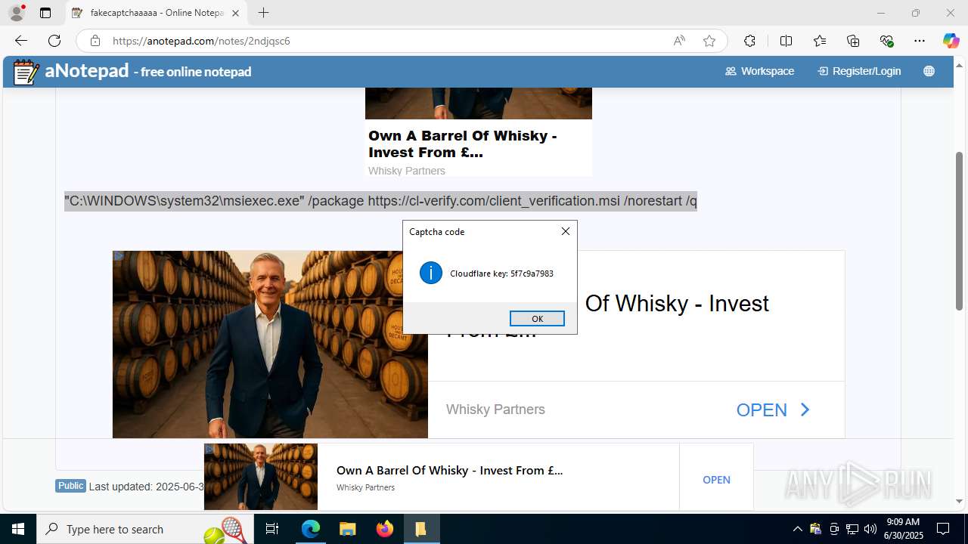Image resolution: width=968 pixels, height=544 pixels.
Task: View site information lock icon
Action: pos(95,41)
